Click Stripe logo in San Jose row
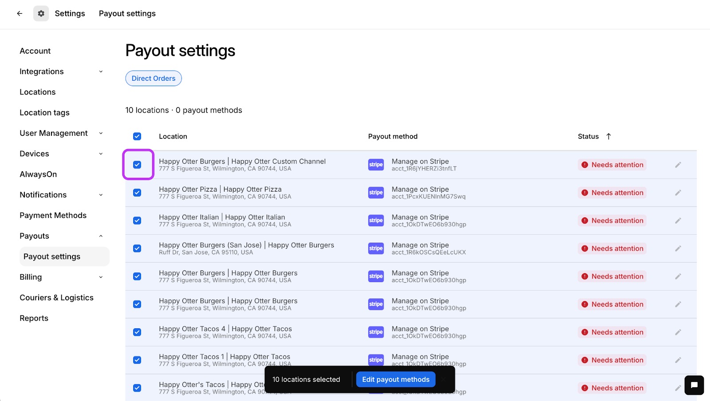This screenshot has width=710, height=401. pyautogui.click(x=376, y=248)
